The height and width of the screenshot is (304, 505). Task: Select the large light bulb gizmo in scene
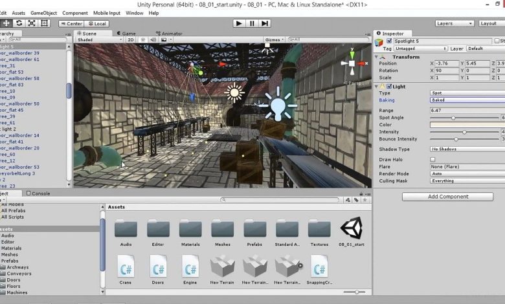[278, 105]
